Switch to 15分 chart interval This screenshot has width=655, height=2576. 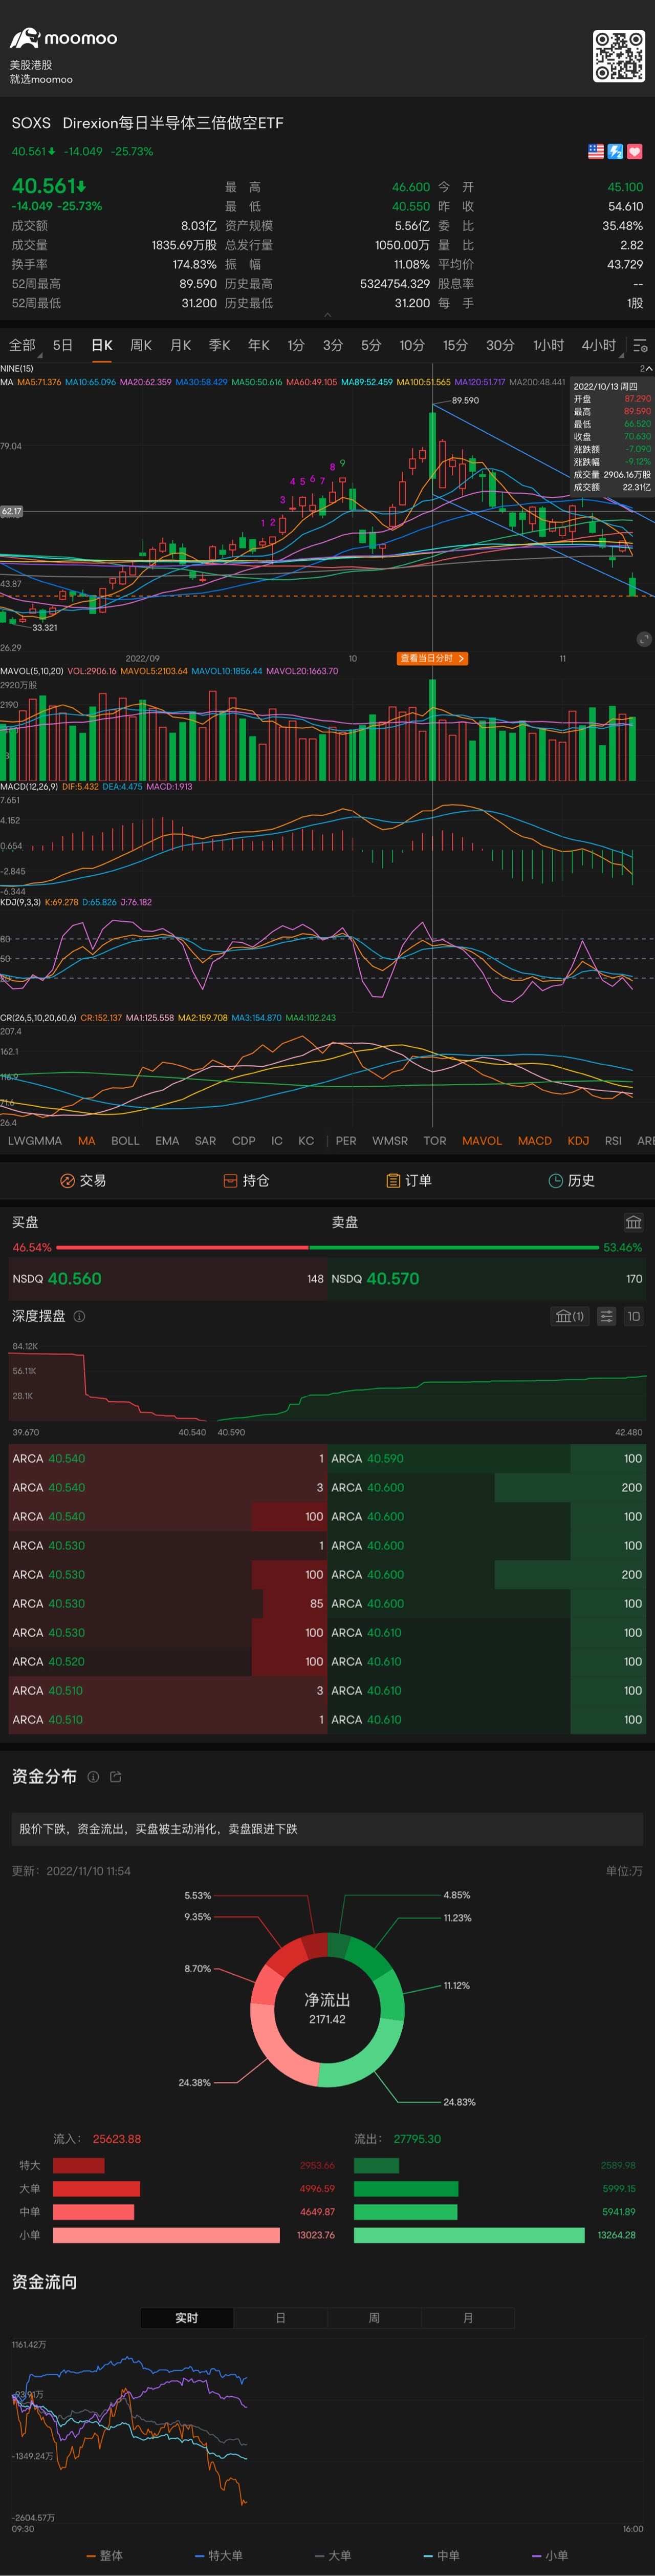[x=455, y=345]
